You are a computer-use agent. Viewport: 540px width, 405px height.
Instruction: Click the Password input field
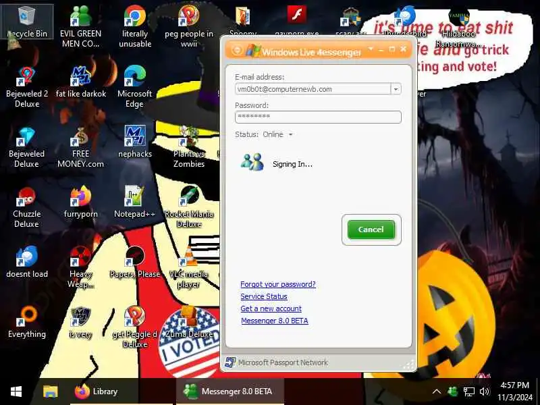[318, 117]
